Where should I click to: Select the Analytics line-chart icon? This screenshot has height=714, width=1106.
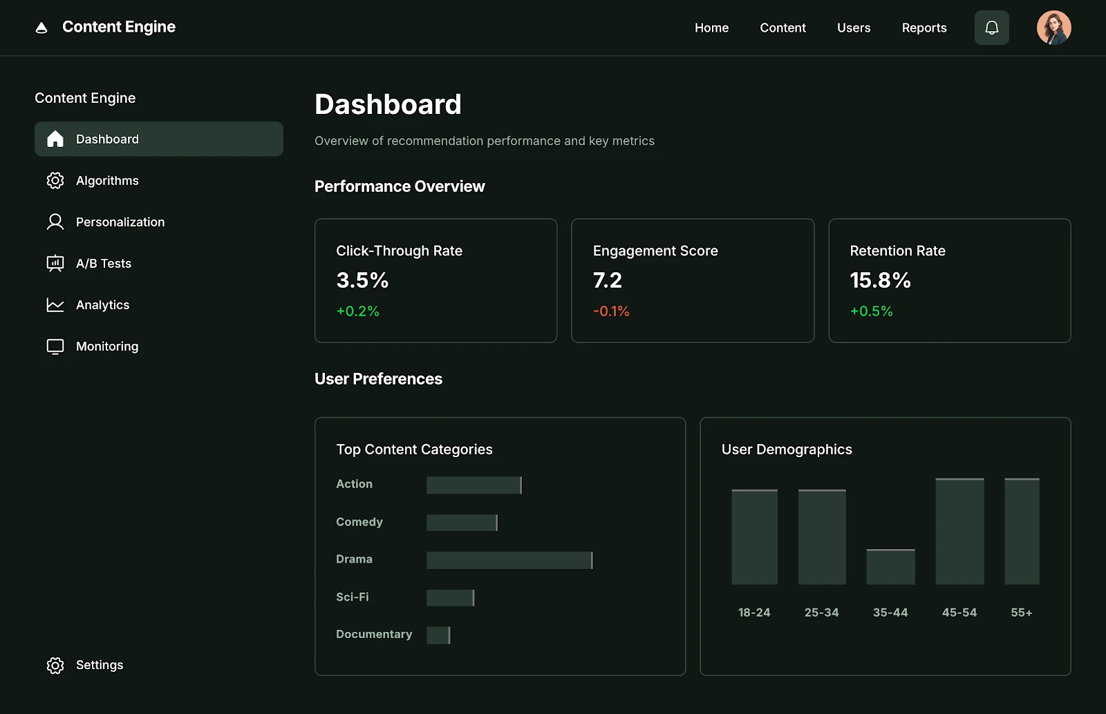(x=55, y=305)
